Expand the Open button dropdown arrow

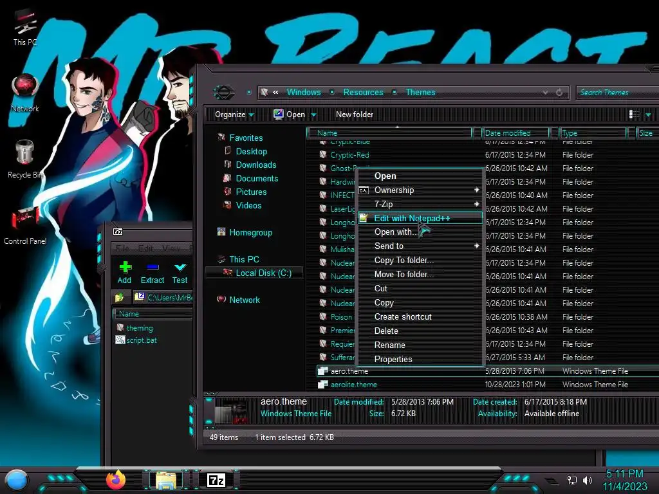313,114
